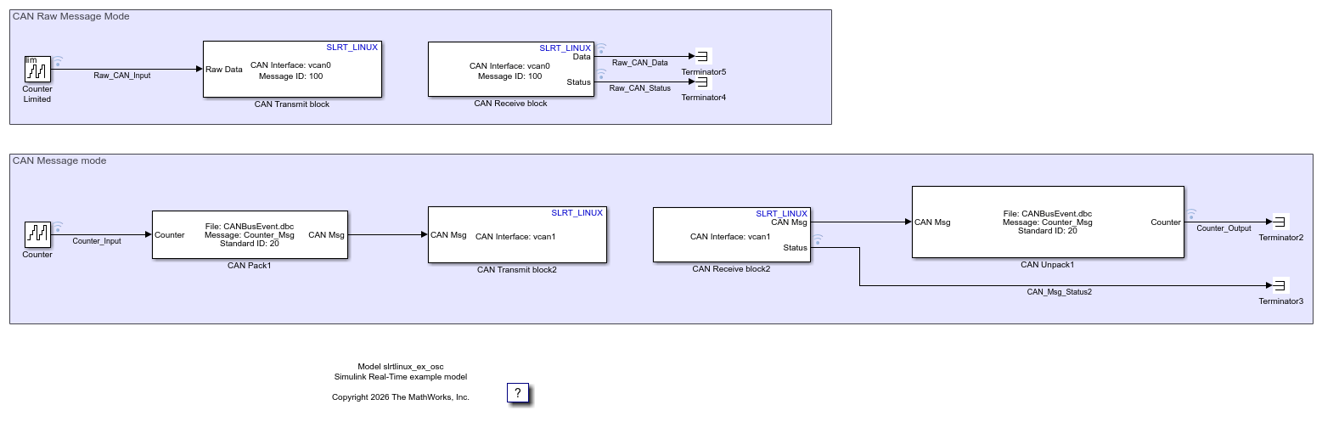Select the Counter block icon in Message mode

pyautogui.click(x=37, y=234)
